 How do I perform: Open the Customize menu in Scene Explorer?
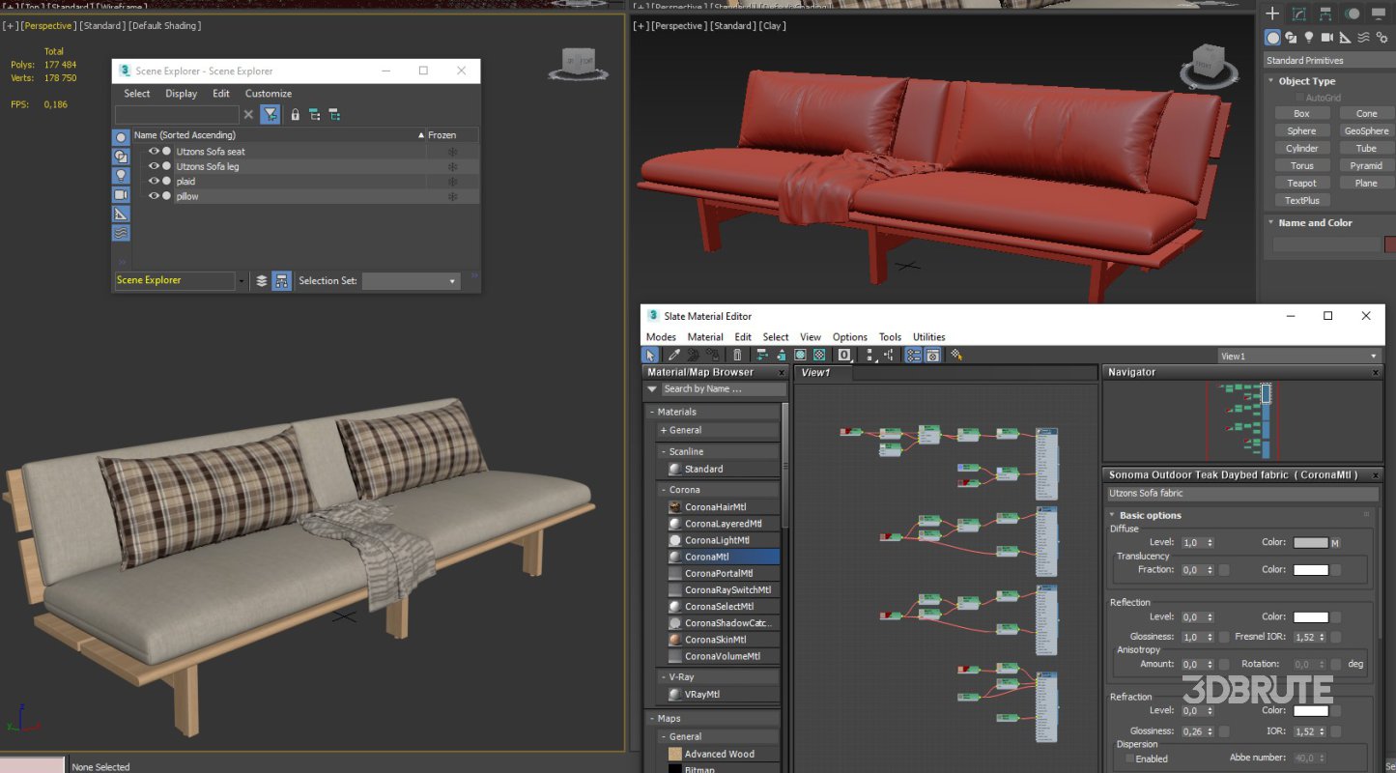click(269, 93)
